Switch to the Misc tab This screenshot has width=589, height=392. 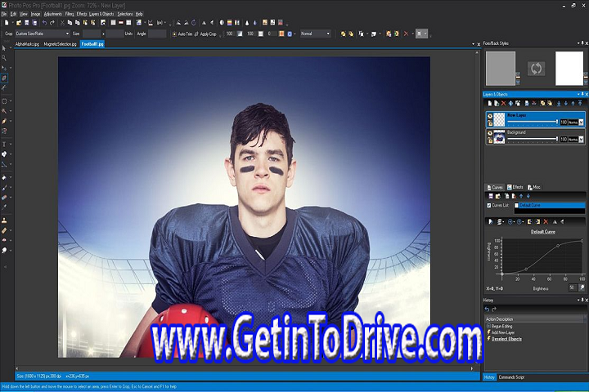click(533, 187)
